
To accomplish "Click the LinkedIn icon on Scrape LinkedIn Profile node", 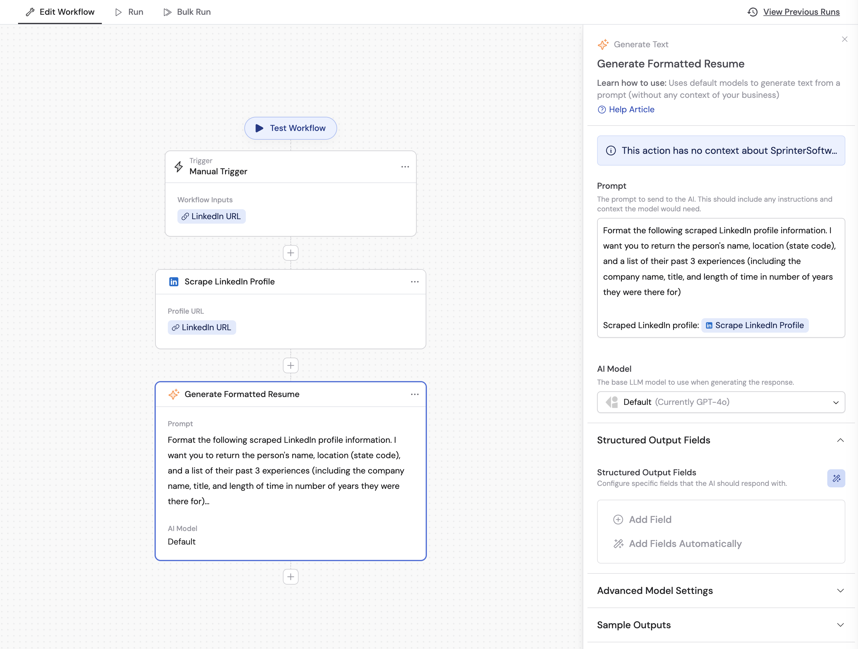I will 174,282.
